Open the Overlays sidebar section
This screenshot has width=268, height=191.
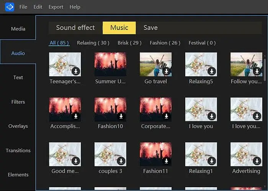point(18,126)
